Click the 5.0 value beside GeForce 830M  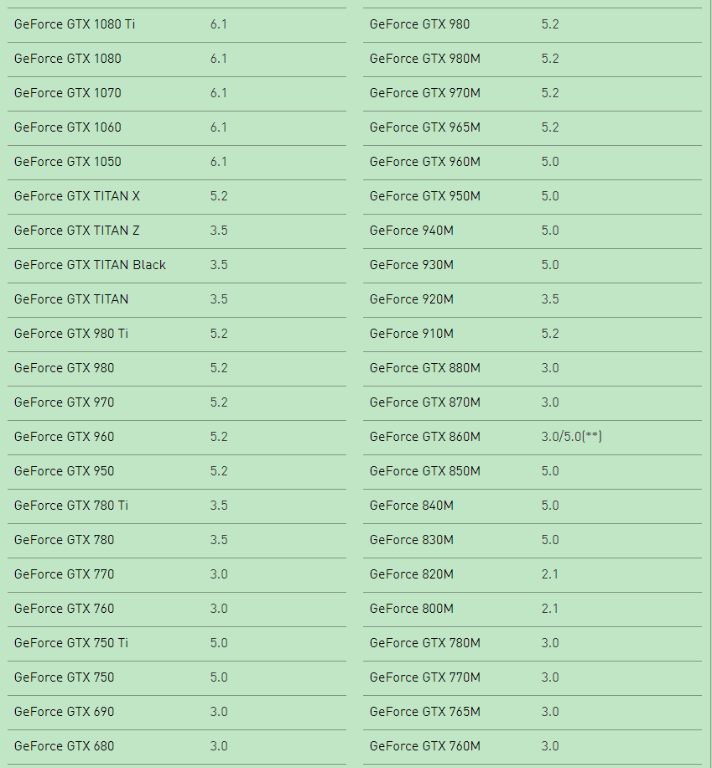click(550, 540)
